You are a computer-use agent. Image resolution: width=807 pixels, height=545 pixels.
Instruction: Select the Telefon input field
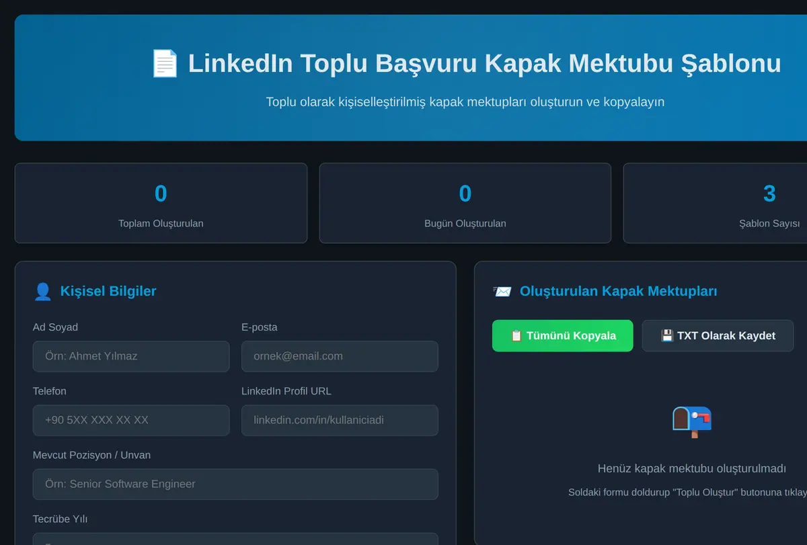[131, 420]
